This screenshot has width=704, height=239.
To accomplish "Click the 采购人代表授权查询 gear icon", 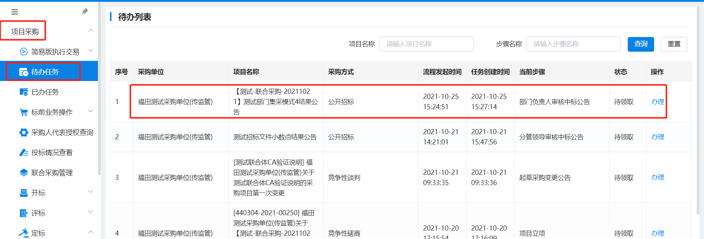I will click(x=24, y=132).
